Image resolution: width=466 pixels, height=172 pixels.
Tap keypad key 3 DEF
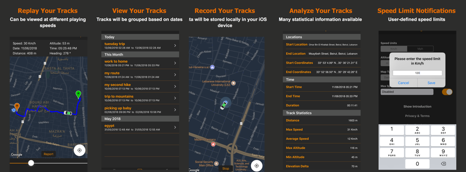tap(443, 130)
